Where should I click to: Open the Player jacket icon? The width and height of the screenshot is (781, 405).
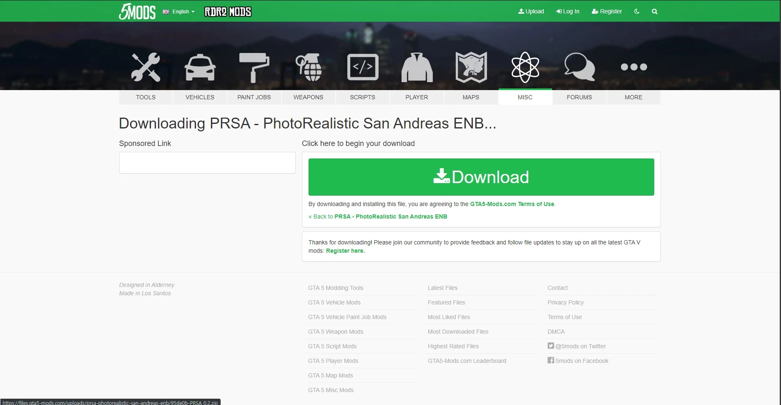(x=417, y=67)
